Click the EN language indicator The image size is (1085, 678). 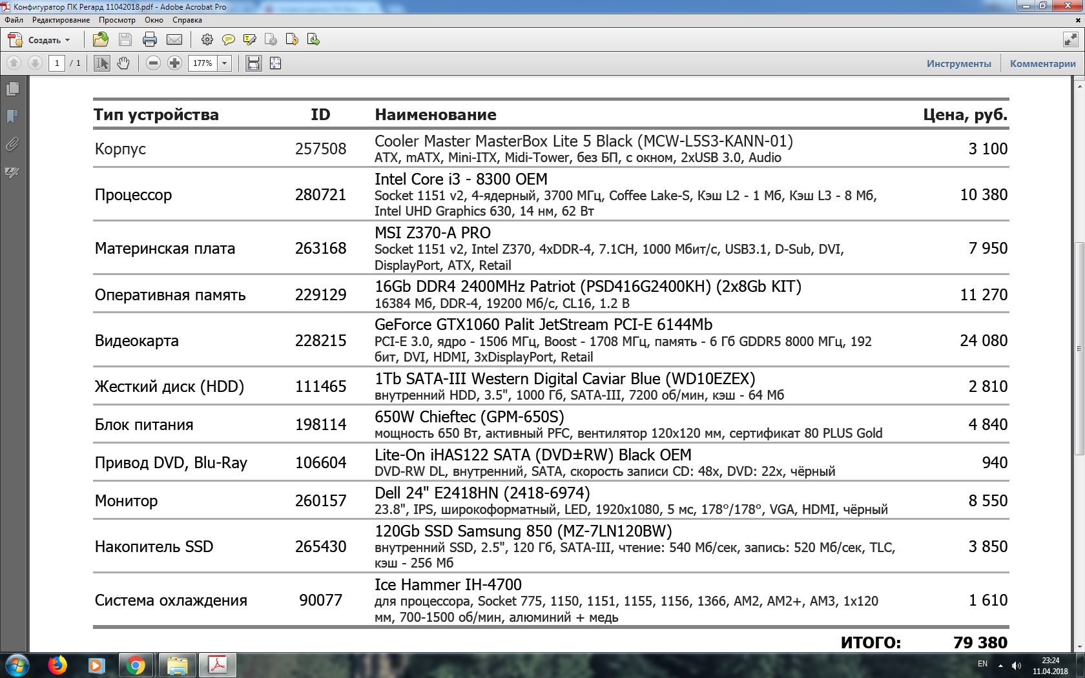(982, 664)
